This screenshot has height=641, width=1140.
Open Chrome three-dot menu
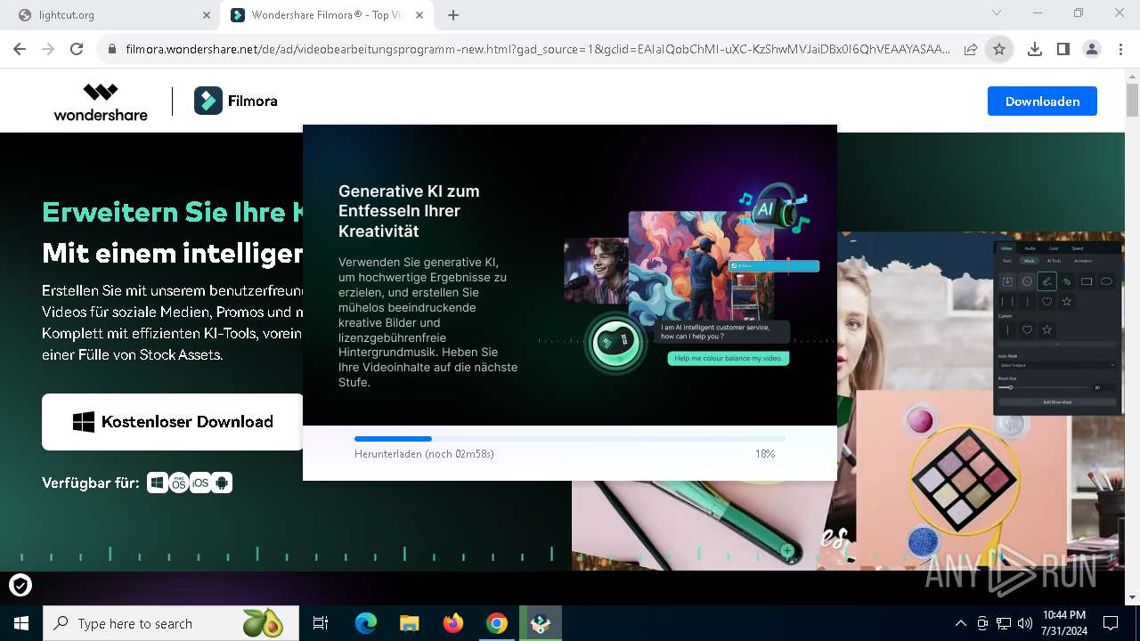(x=1120, y=50)
